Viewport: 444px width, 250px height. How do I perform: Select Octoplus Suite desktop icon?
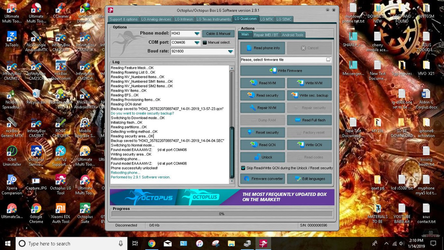(x=85, y=214)
